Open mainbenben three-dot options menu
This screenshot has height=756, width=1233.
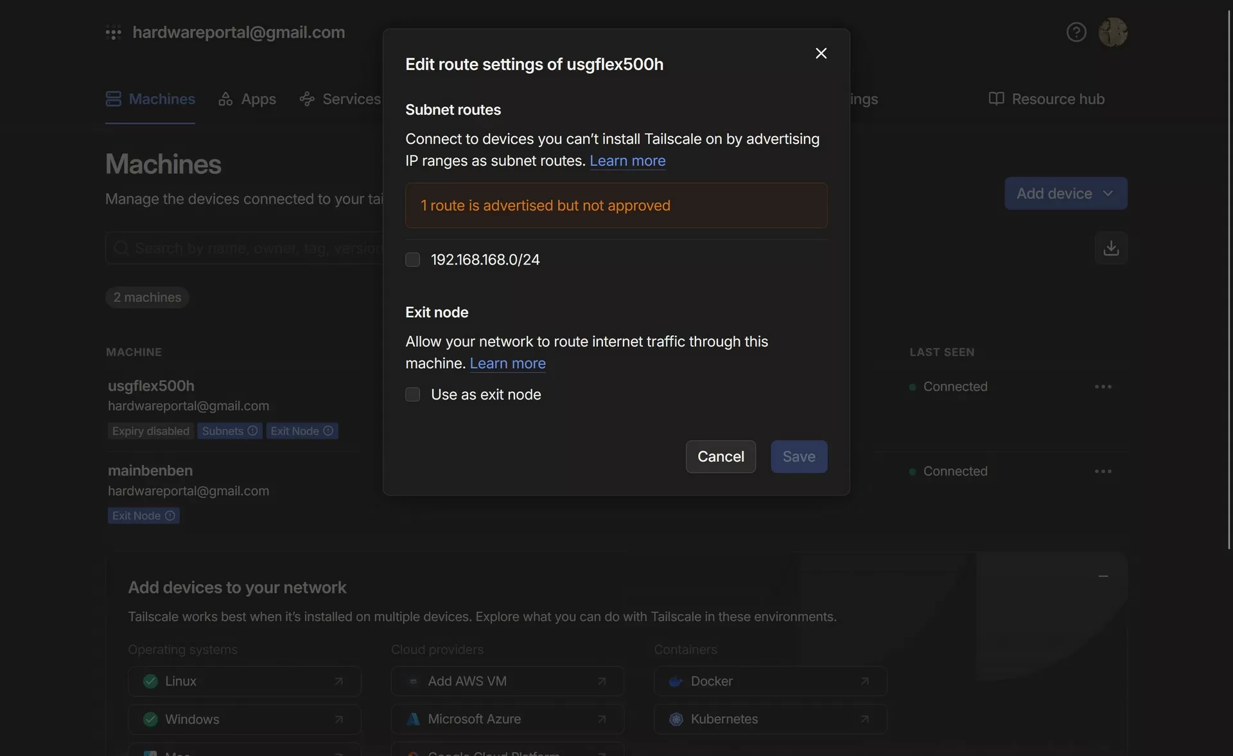click(1103, 471)
